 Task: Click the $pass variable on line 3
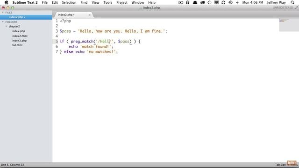click(x=65, y=31)
